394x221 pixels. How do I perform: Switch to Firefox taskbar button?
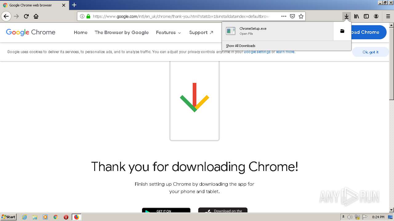pyautogui.click(x=76, y=217)
